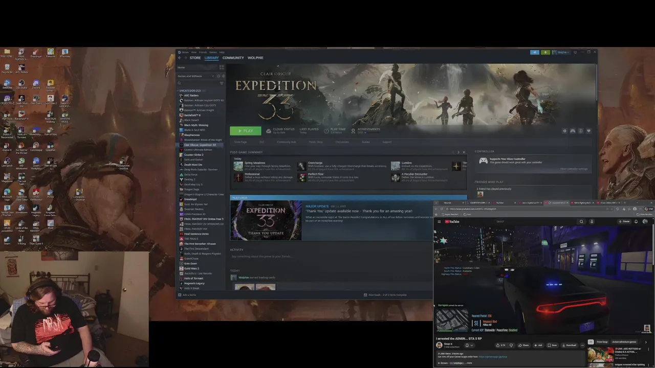Image resolution: width=655 pixels, height=368 pixels.
Task: Go forward with Steam's forward arrow
Action: pyautogui.click(x=185, y=58)
